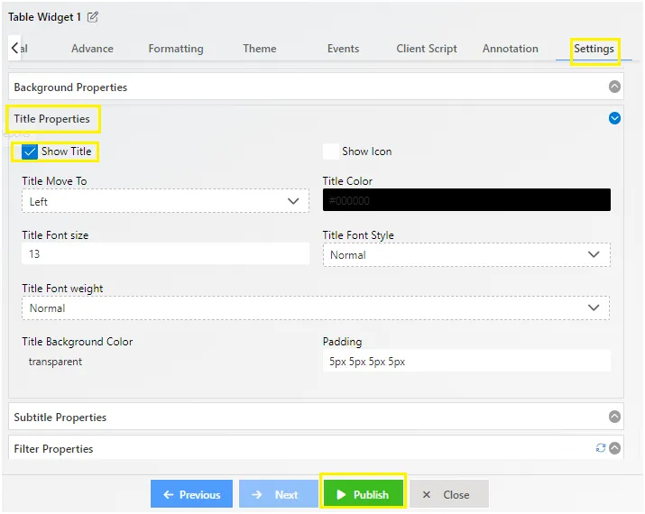Click the Table Widget 1 title text

(44, 17)
